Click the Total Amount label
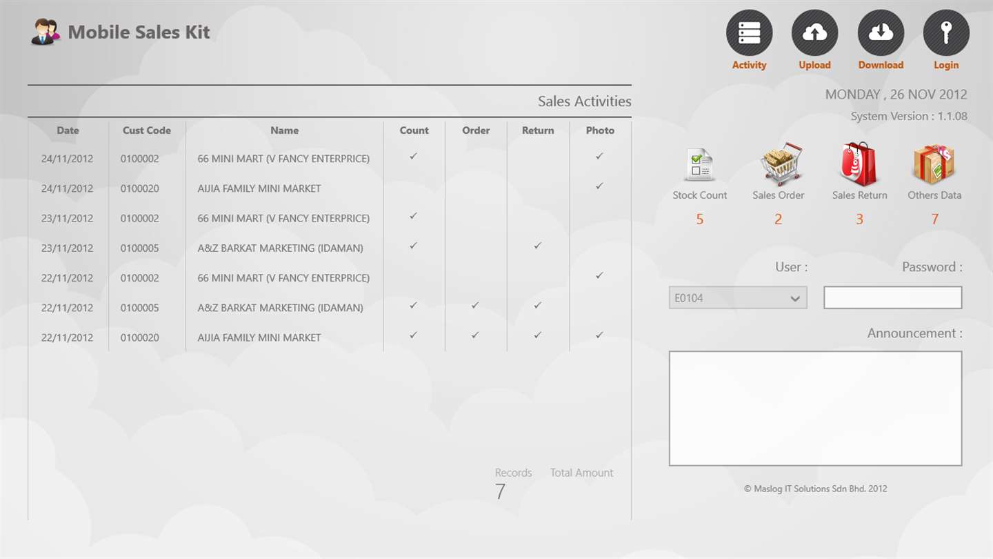993x559 pixels. [581, 473]
